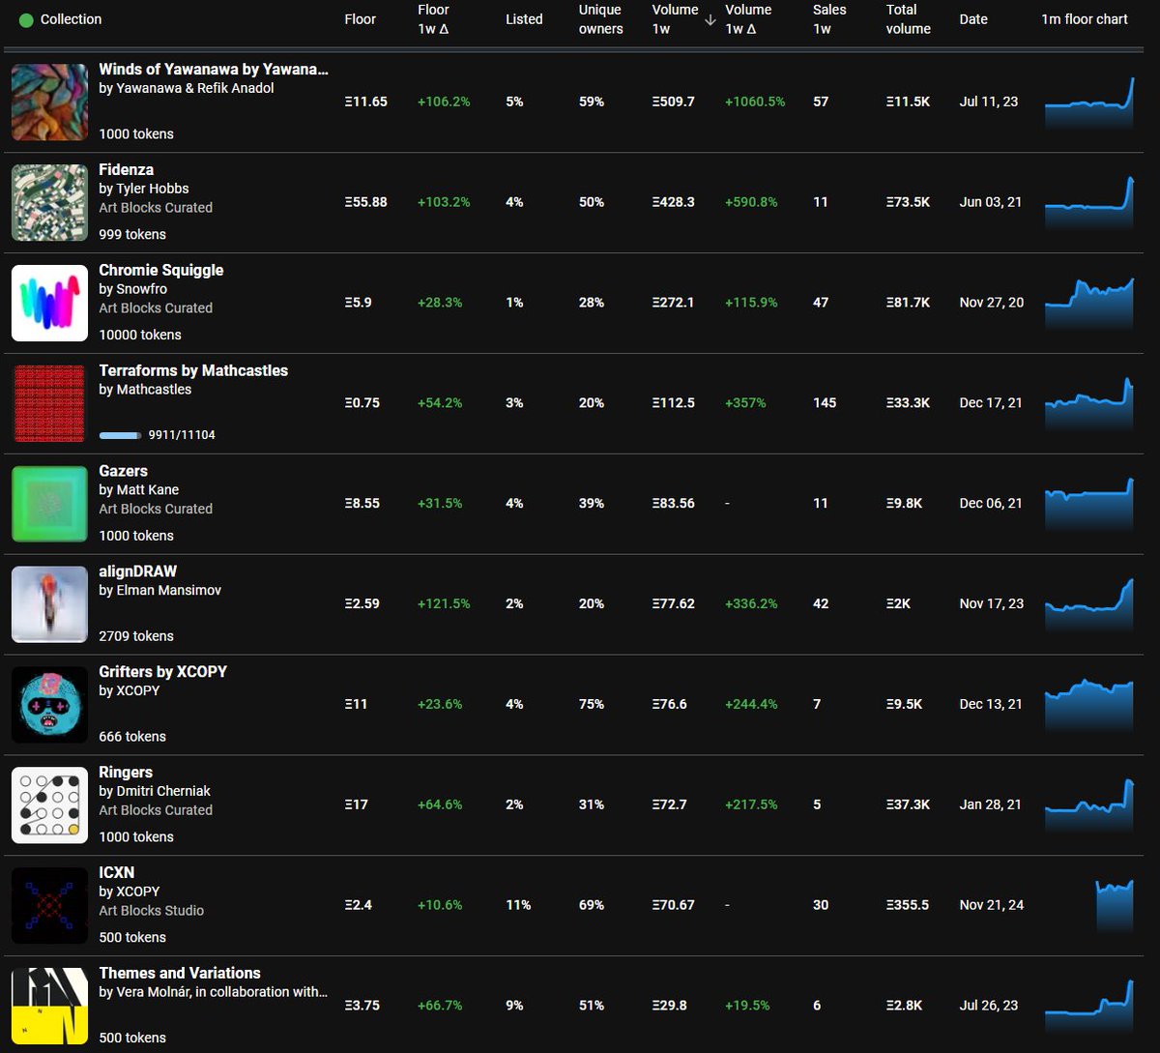Click Ringers 1m floor chart
This screenshot has height=1053, width=1160.
1089,805
